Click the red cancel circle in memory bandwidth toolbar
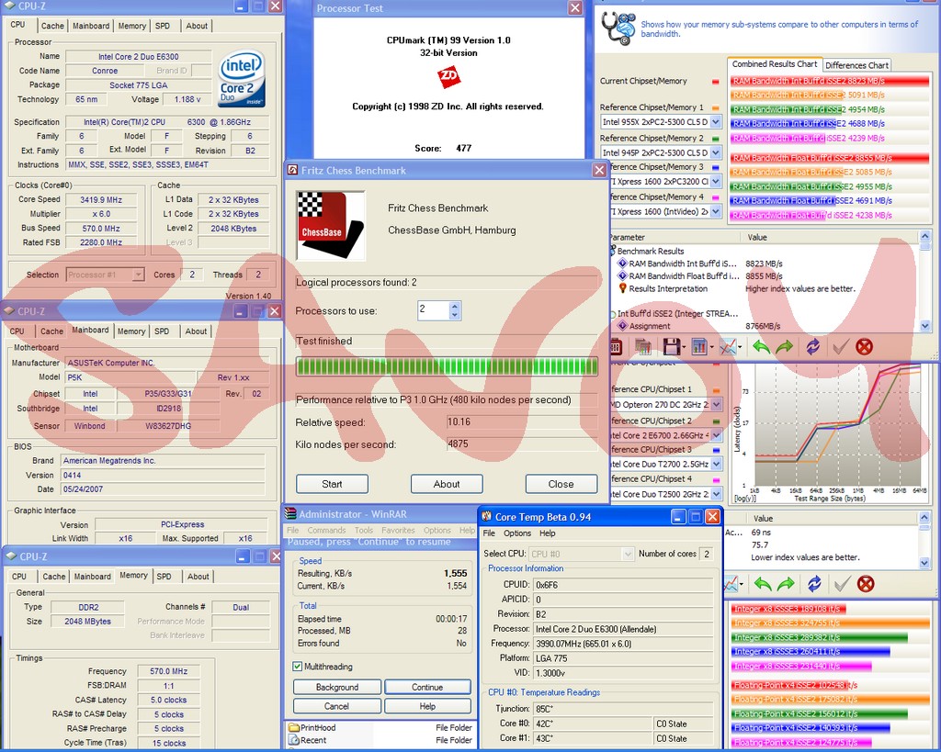Screen dimensions: 941x752 864,346
